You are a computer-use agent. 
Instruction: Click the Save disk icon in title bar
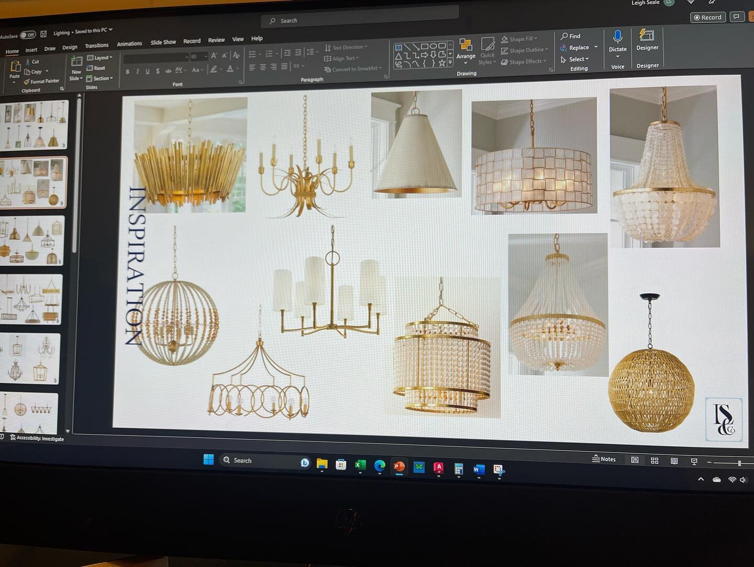point(43,34)
